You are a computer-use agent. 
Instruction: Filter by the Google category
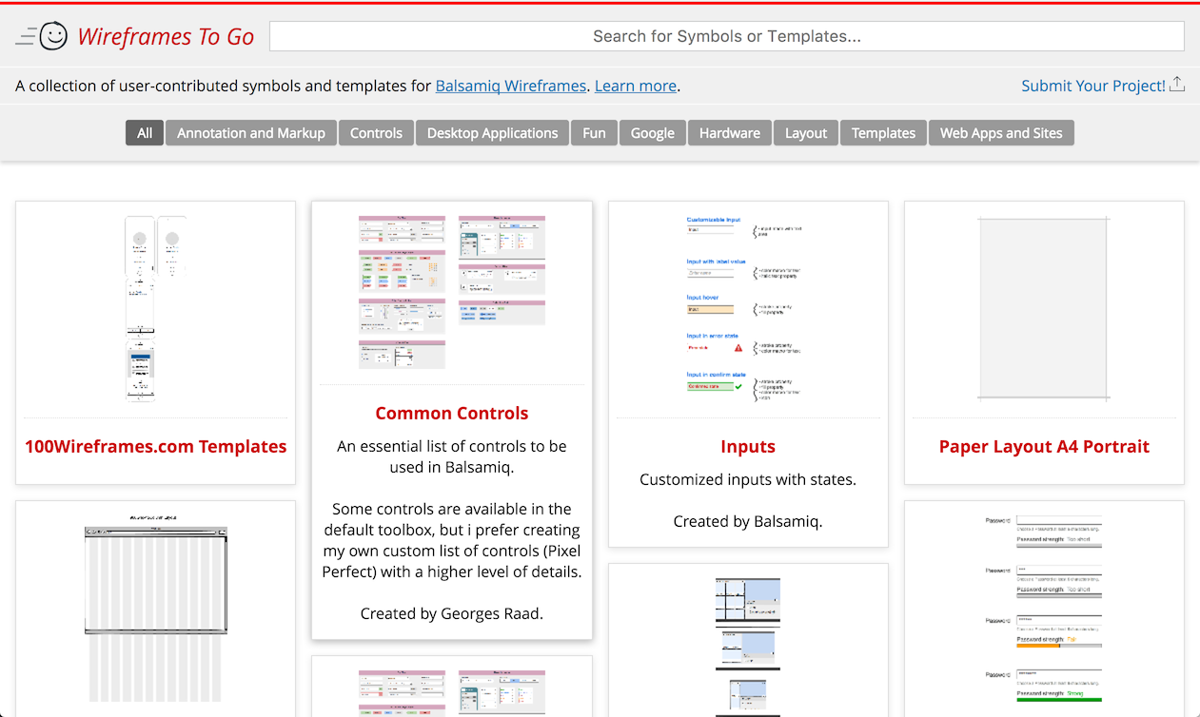652,133
